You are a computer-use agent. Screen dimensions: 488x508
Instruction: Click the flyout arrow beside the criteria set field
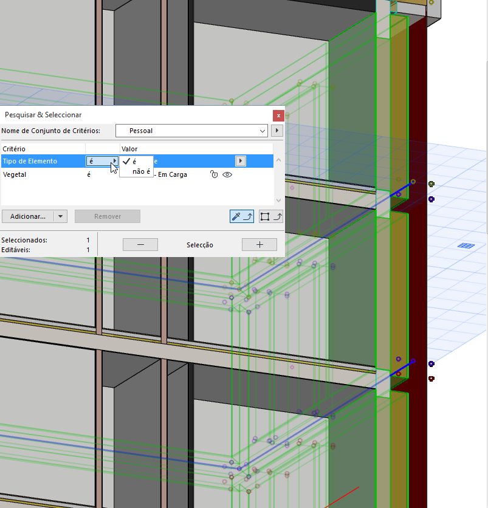click(x=277, y=130)
